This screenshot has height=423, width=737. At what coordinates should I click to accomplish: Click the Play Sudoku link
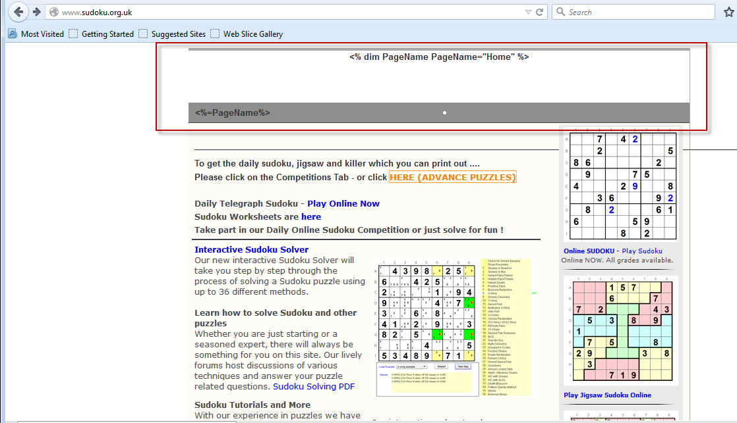642,251
